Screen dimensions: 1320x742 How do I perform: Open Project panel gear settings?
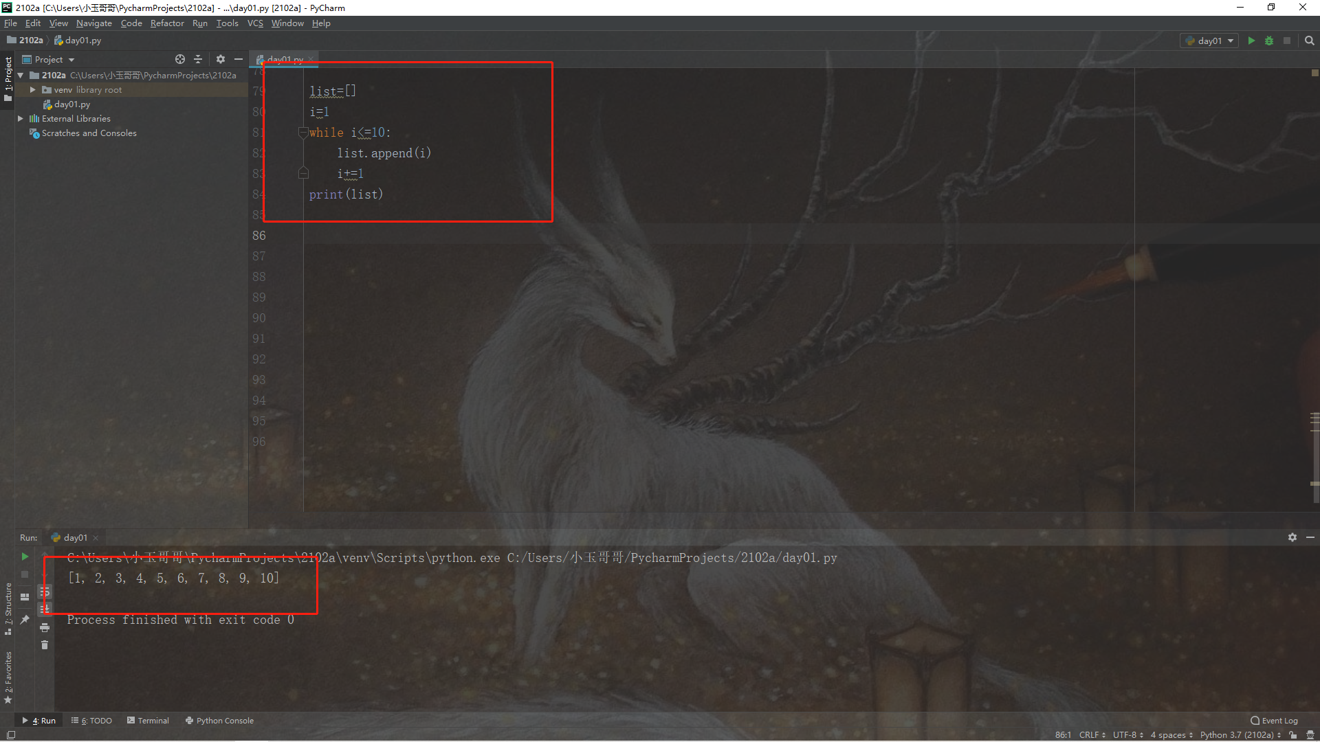220,59
